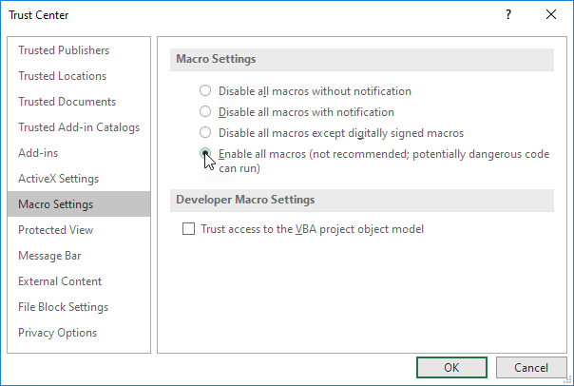Select Disable all macros without notification

[205, 91]
